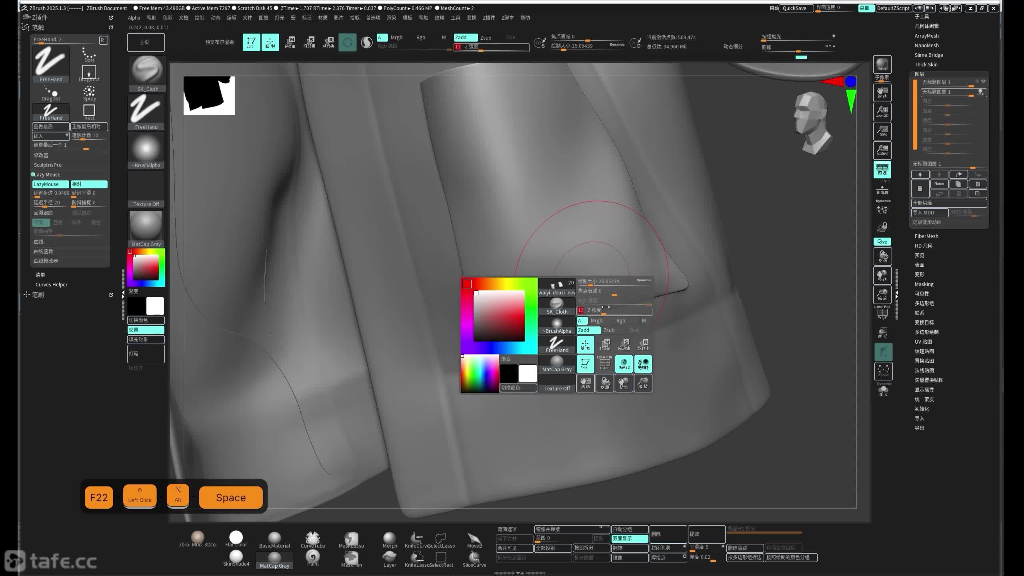Viewport: 1024px width, 576px height.
Task: Open the Z插件 menu in the menu bar
Action: (x=489, y=18)
